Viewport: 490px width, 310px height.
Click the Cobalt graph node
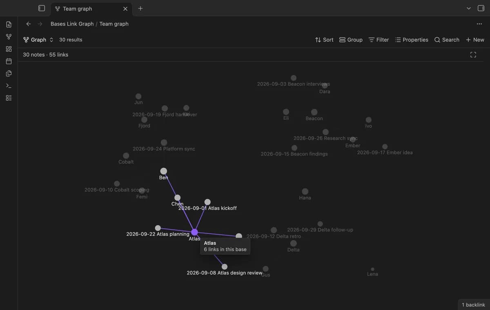coord(126,155)
